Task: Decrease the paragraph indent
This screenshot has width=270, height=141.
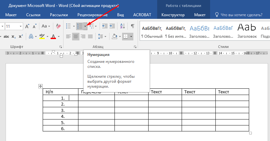Action: 105,26
